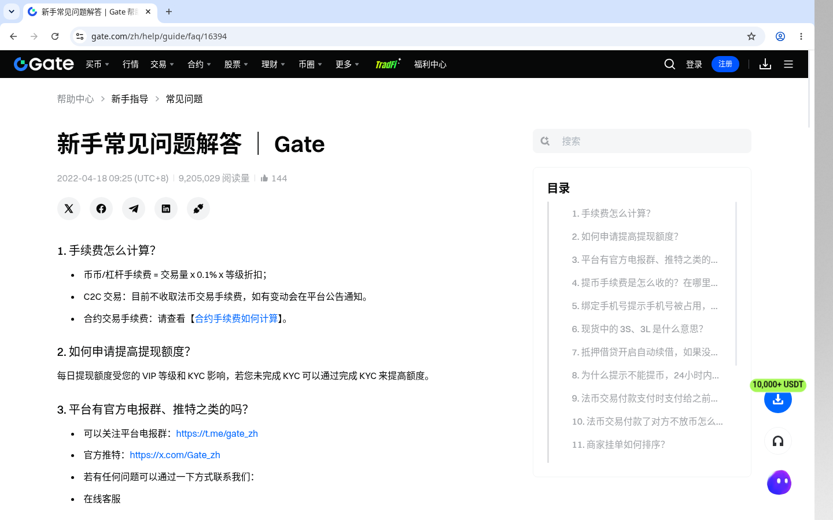The height and width of the screenshot is (520, 833).
Task: Share article on X (Twitter)
Action: [69, 209]
